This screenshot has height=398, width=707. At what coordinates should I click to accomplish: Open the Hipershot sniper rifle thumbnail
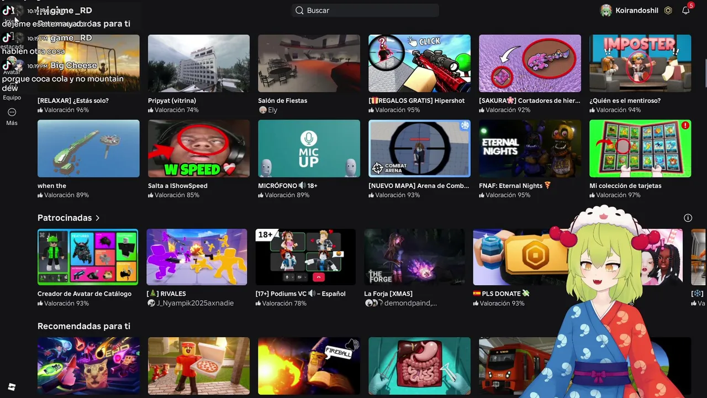419,64
